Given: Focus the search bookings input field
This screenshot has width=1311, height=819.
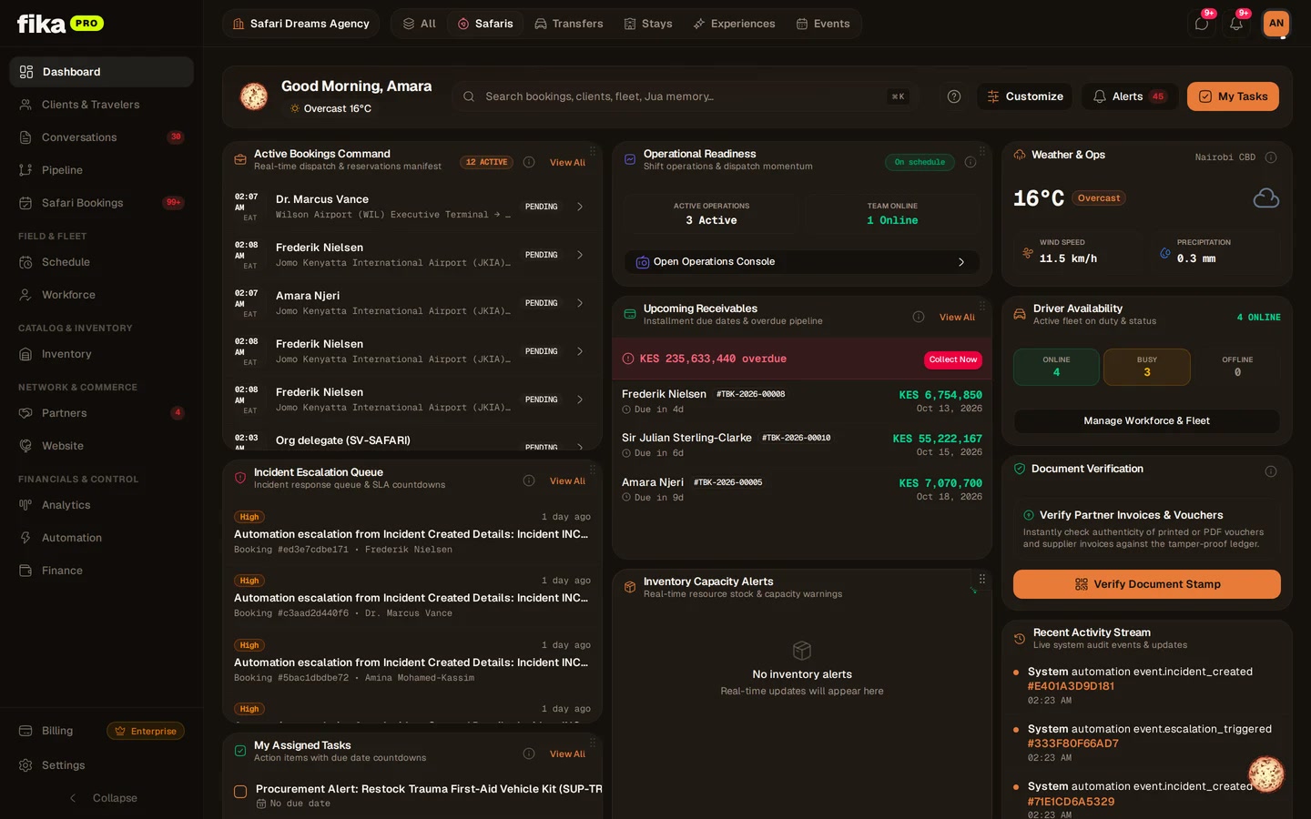Looking at the screenshot, I should 685,96.
